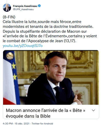Click the thread connector line above the avatar

tap(7, 1)
